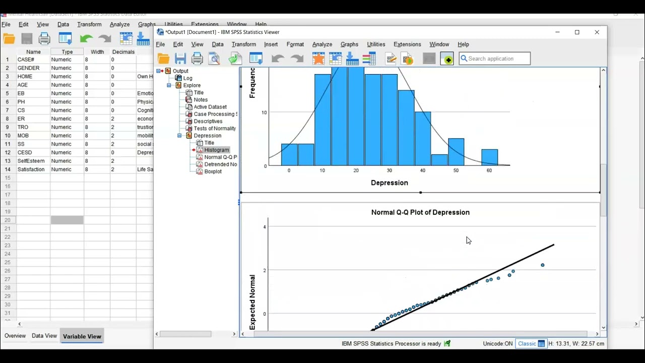Click Go to Case icon in Data Editor
Screen dimensions: 645x363
(126, 39)
